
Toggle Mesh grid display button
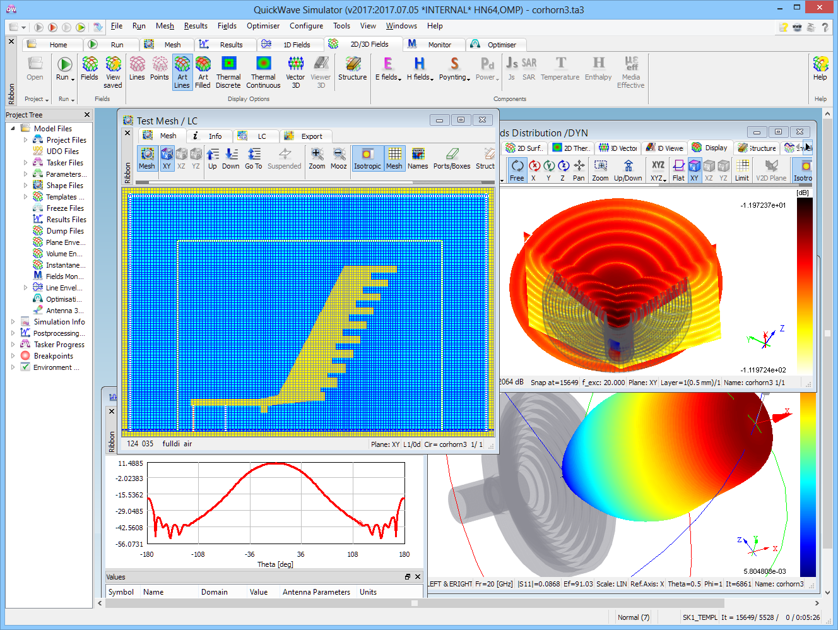pyautogui.click(x=394, y=158)
